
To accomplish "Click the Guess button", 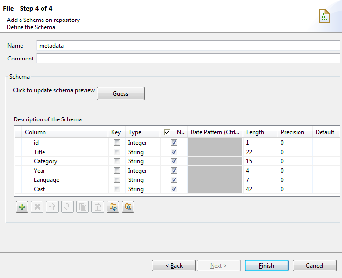I will pos(120,94).
